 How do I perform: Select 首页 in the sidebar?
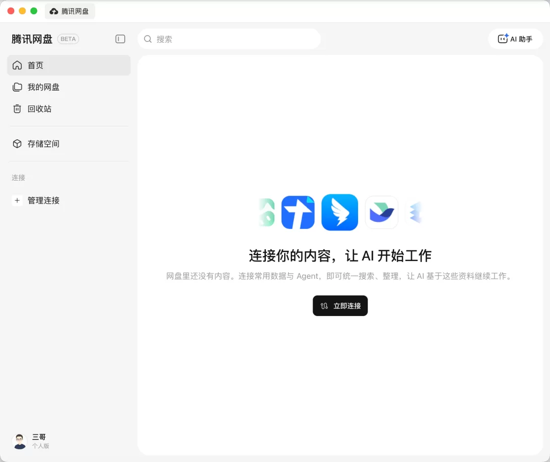tap(69, 65)
